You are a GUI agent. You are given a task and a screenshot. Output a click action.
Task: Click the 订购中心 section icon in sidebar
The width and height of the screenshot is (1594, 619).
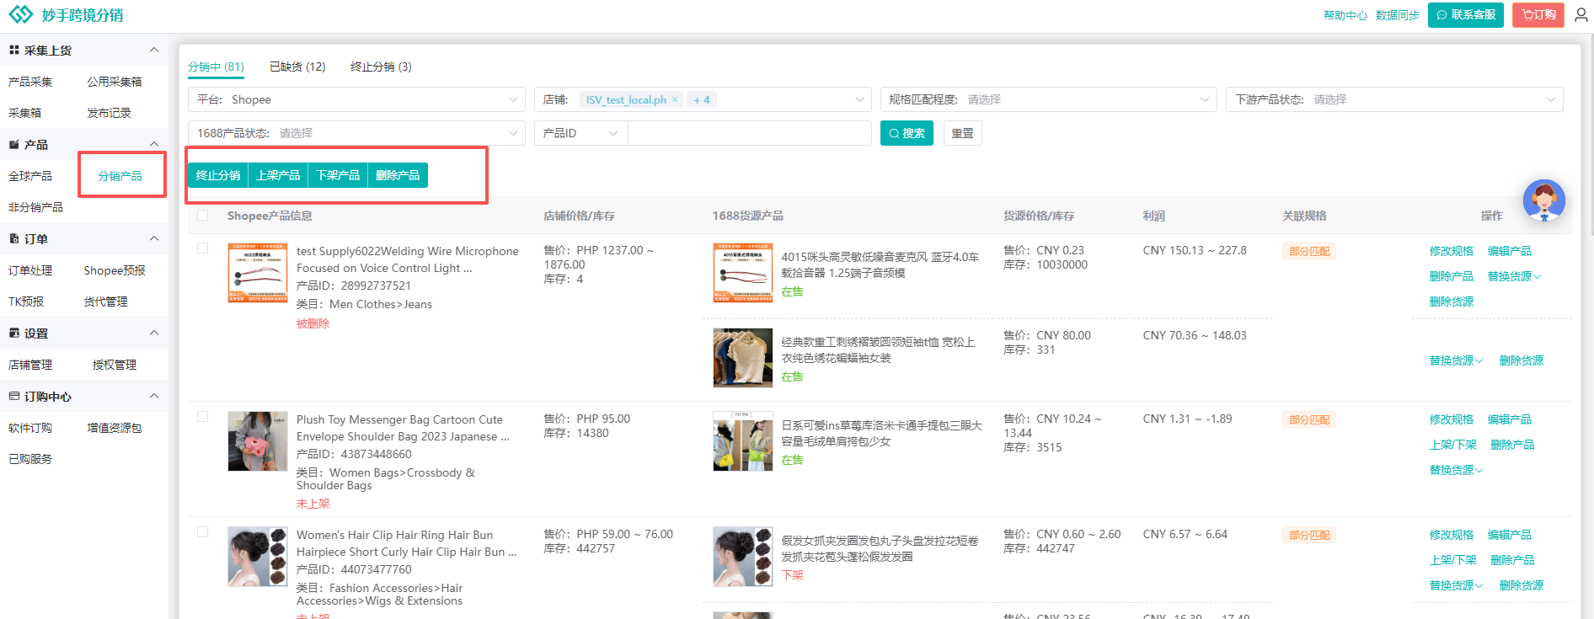(x=14, y=397)
